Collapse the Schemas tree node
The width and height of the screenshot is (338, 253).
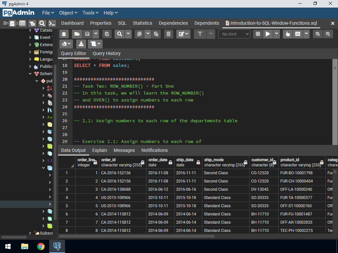pyautogui.click(x=30, y=74)
